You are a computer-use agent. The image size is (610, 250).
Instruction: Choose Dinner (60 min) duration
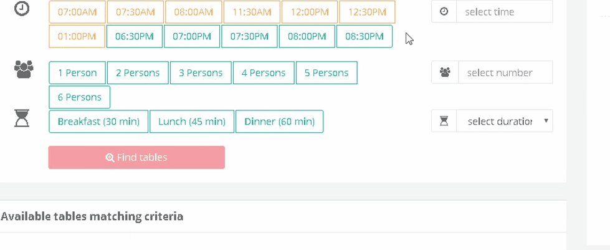click(279, 122)
